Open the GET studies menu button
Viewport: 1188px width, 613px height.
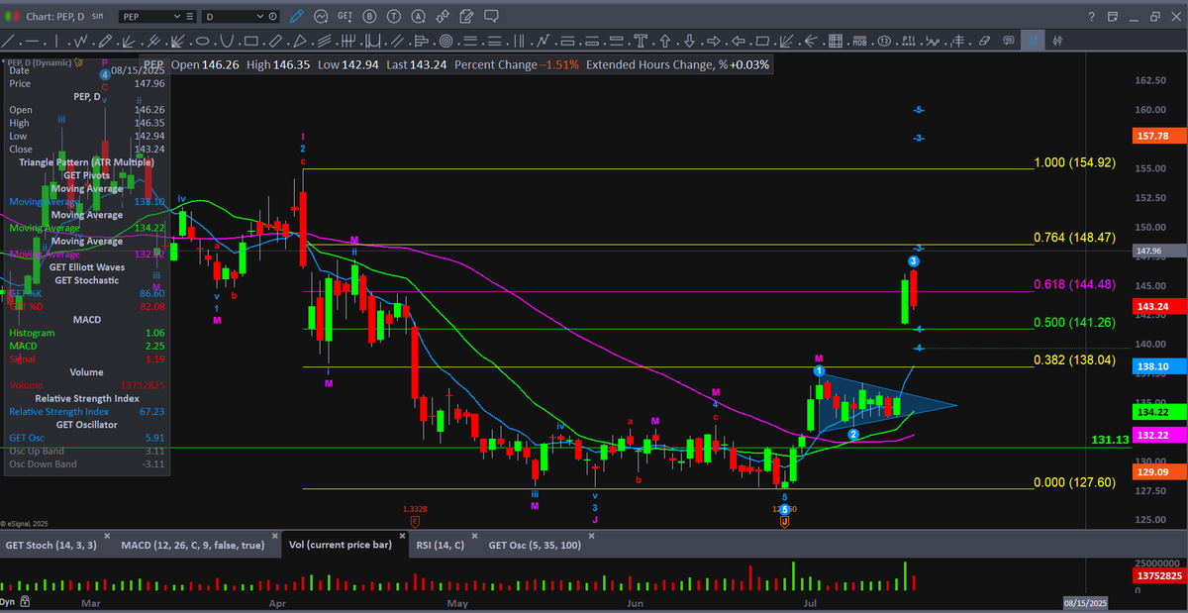click(x=345, y=17)
